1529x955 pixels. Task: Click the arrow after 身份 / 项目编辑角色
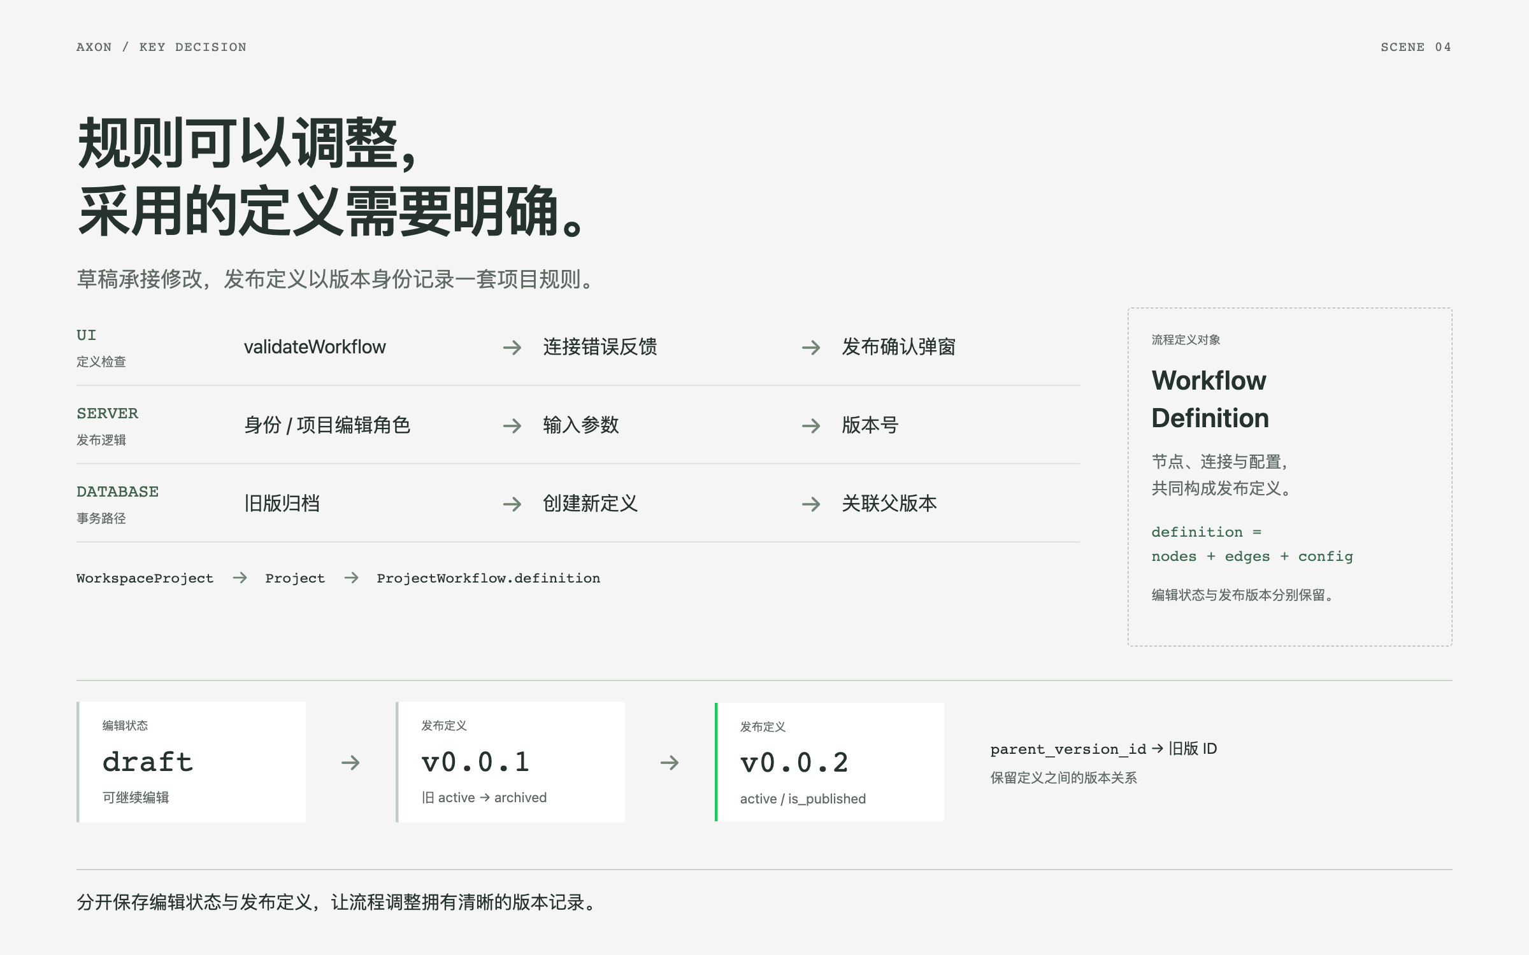pyautogui.click(x=512, y=426)
